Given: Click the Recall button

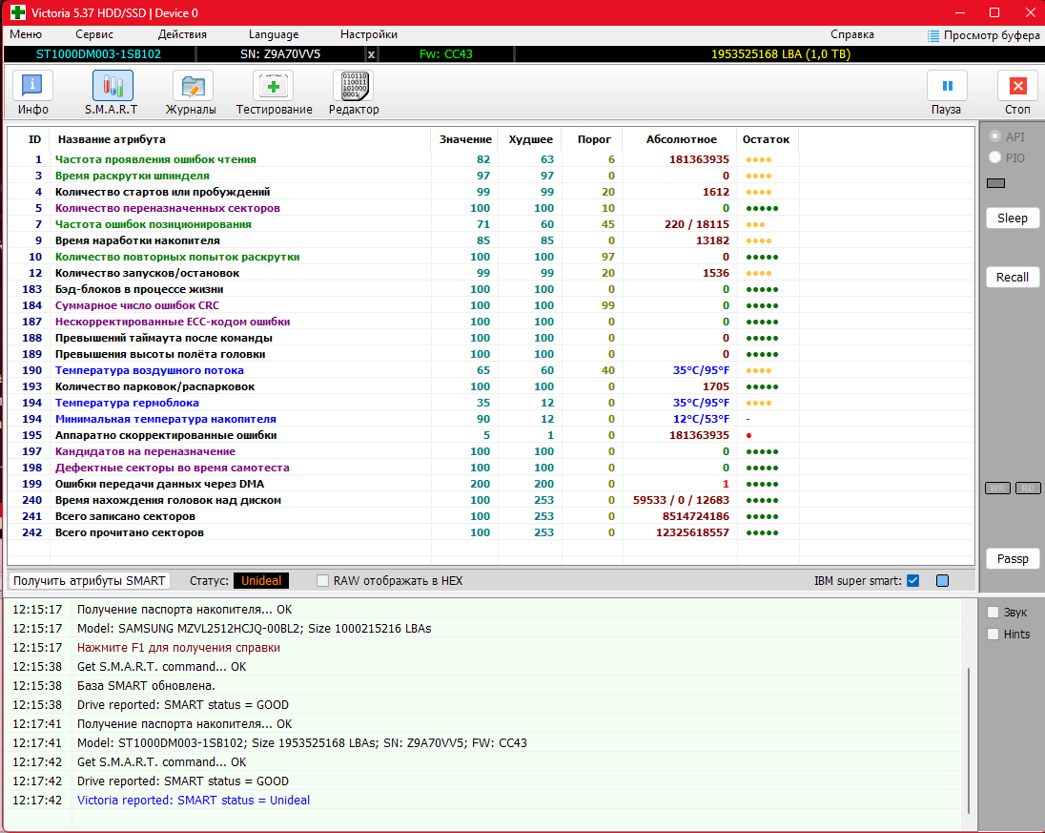Looking at the screenshot, I should coord(1012,278).
